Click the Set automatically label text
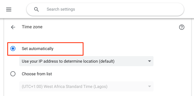Image resolution: width=194 pixels, height=96 pixels. 38,49
